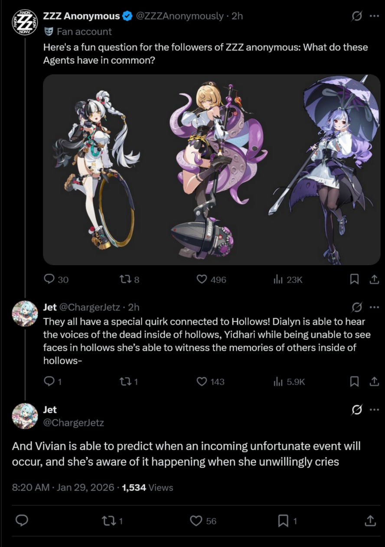This screenshot has width=385, height=547.
Task: Reply to Jet's main post about Vivian
Action: 22,521
